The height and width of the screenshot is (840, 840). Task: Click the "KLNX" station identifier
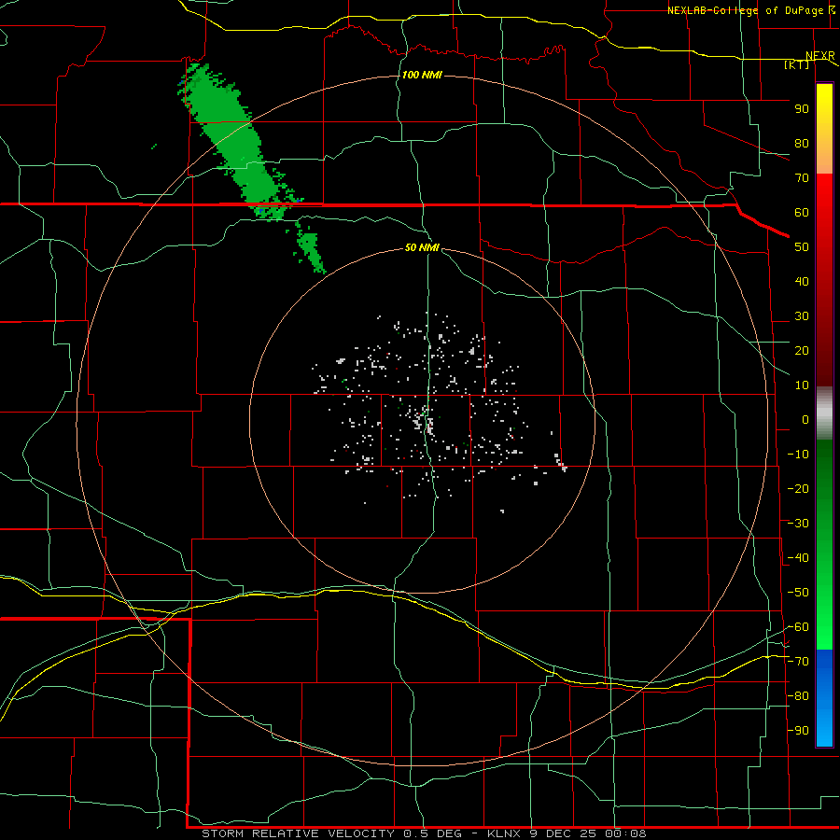(x=504, y=833)
